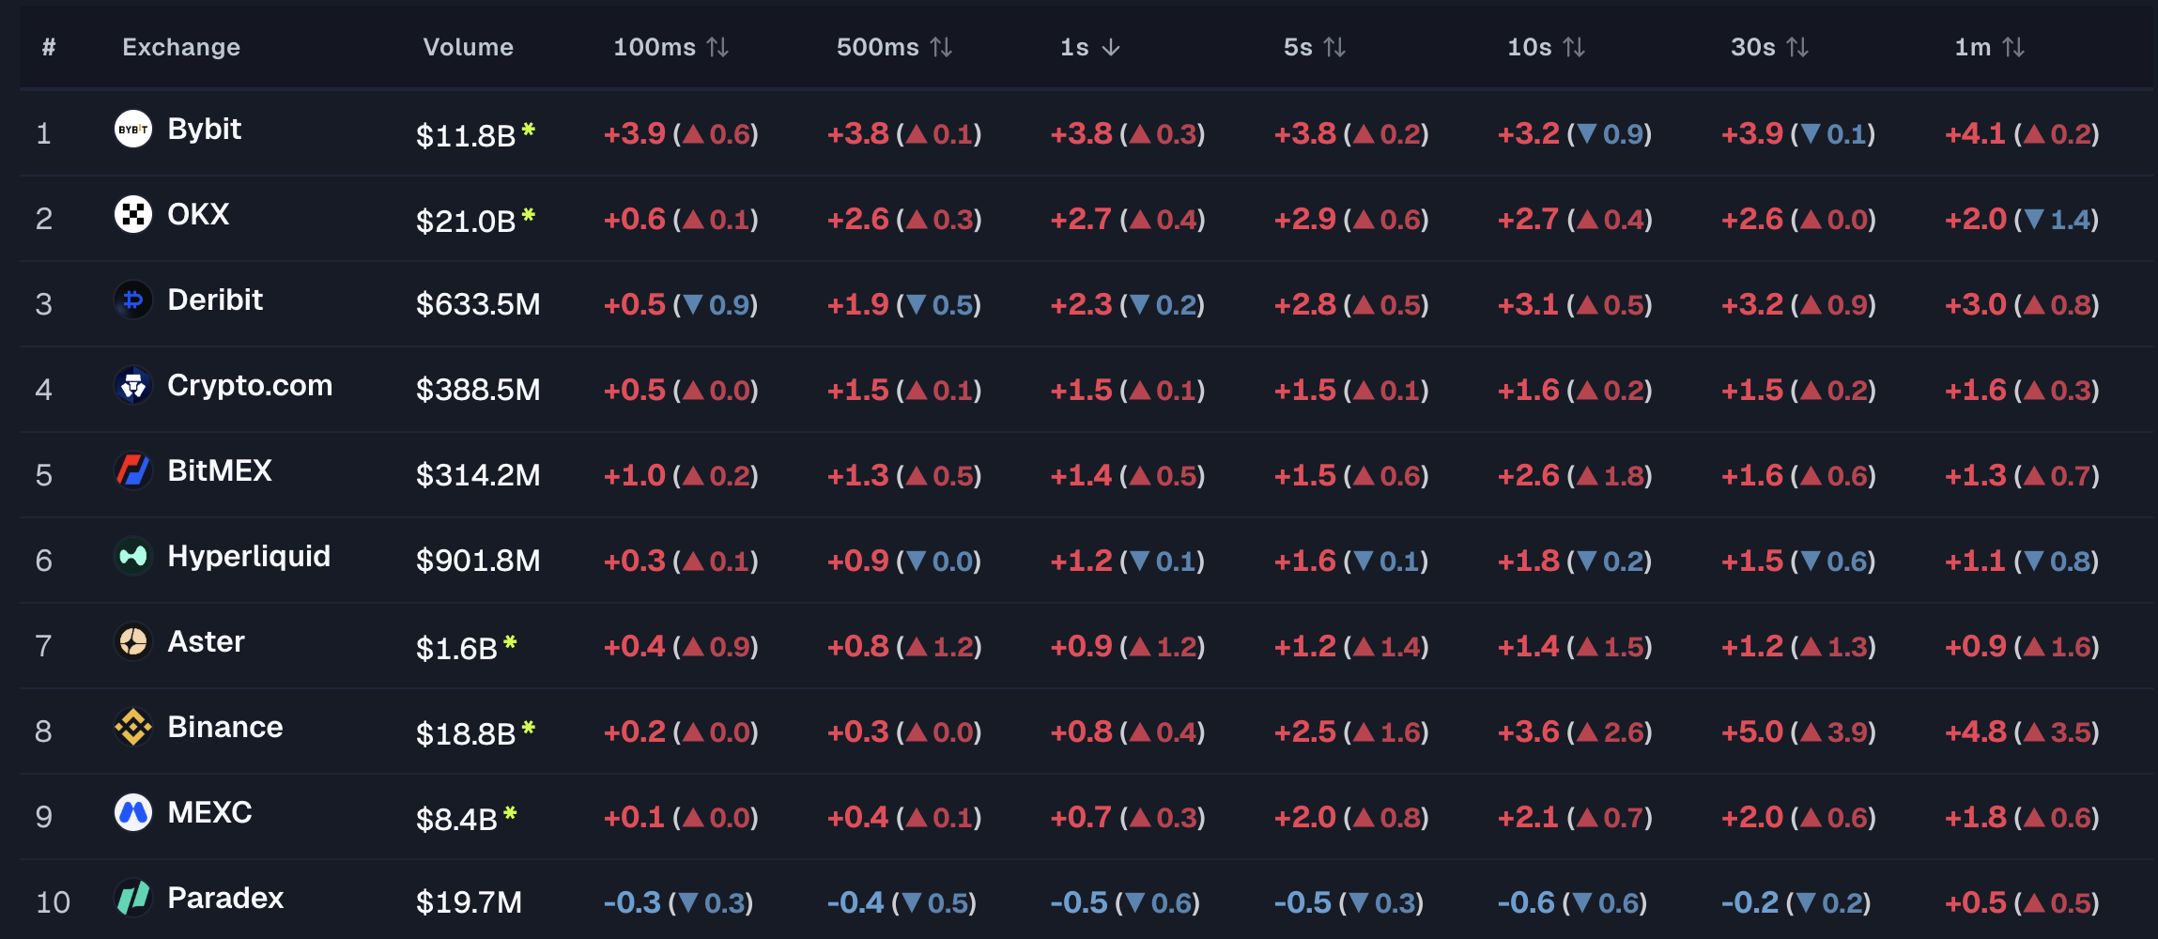
Task: Open the Crypto.com exchange name
Action: 250,385
